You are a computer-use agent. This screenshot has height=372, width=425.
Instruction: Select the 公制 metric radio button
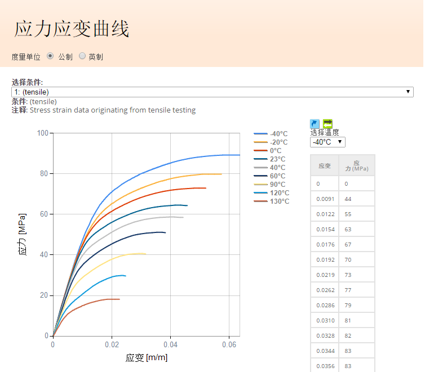[50, 56]
